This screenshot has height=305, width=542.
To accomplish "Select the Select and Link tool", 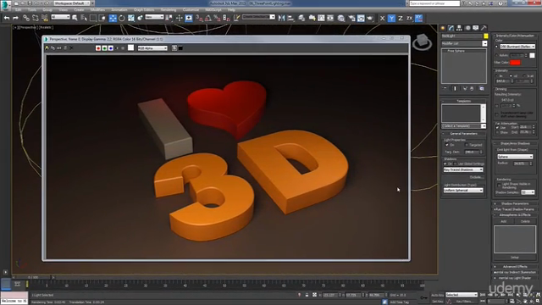I will 26,18.
